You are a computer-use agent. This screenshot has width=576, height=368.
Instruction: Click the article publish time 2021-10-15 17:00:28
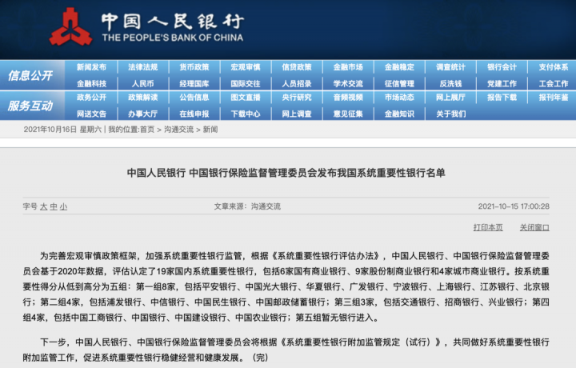point(514,206)
